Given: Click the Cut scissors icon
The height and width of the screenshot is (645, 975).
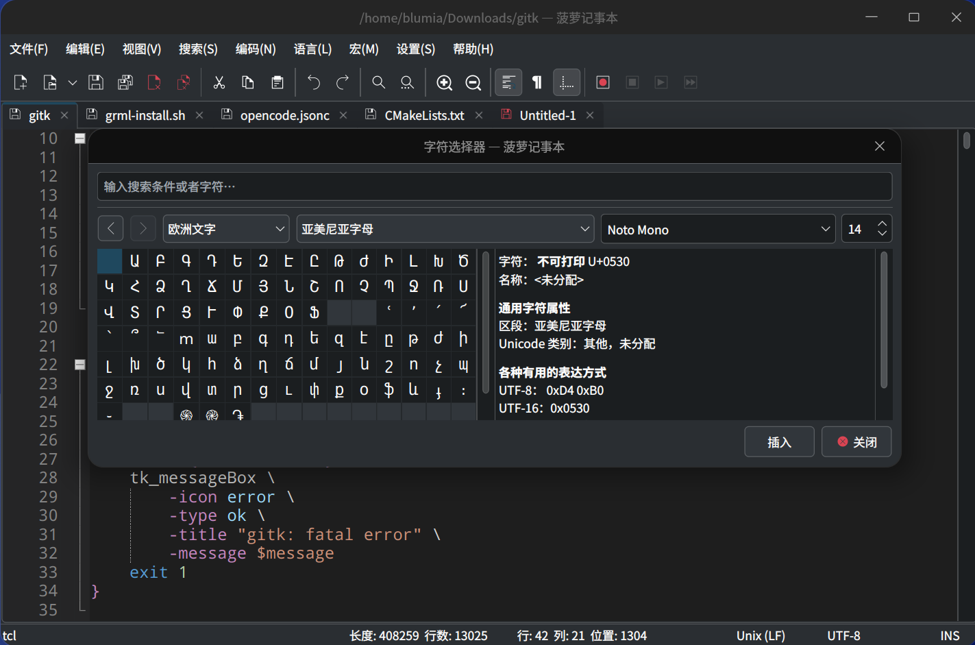Looking at the screenshot, I should click(x=219, y=82).
